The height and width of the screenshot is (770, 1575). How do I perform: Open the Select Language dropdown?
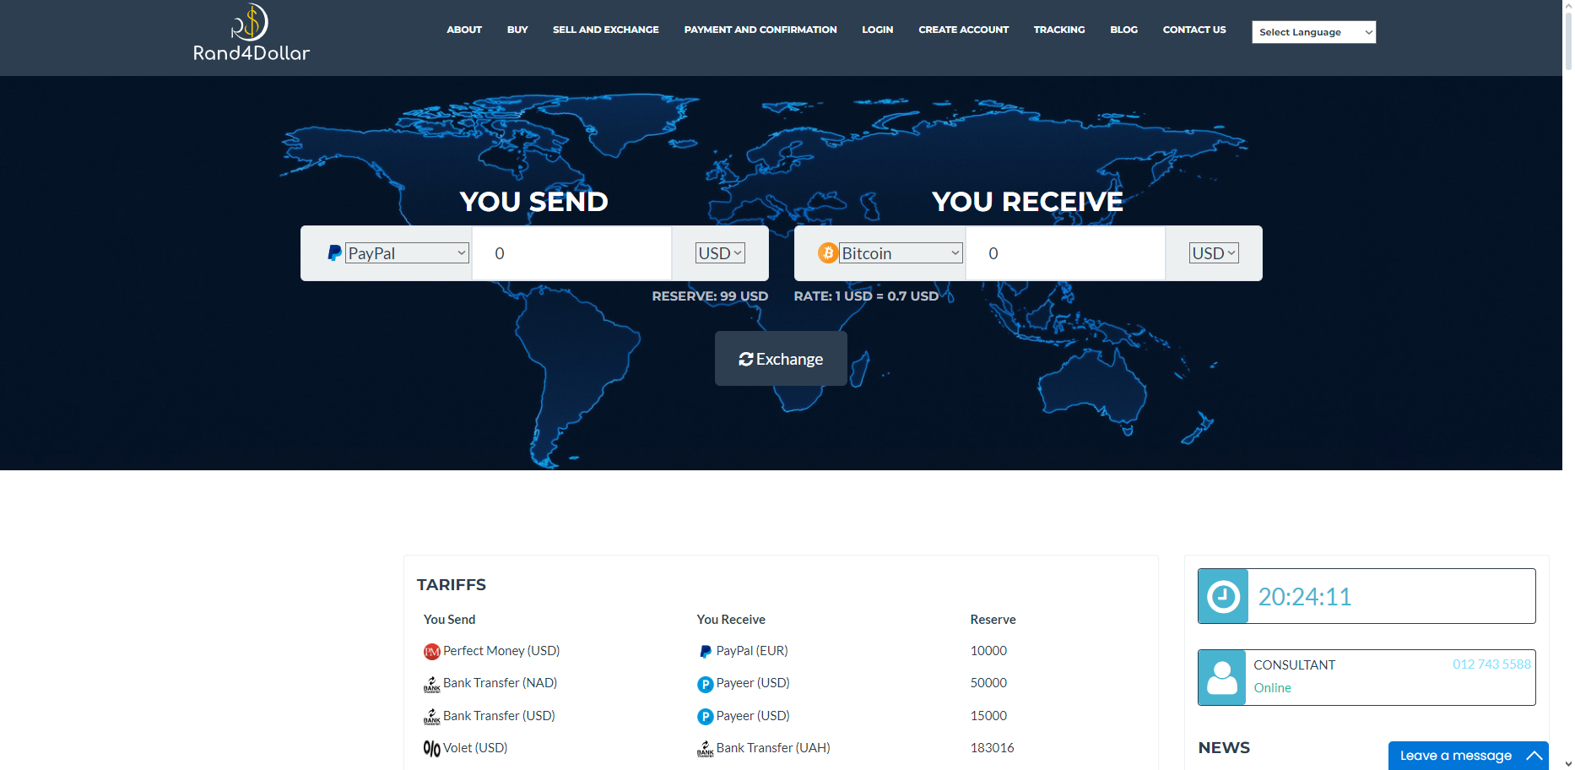click(x=1314, y=32)
